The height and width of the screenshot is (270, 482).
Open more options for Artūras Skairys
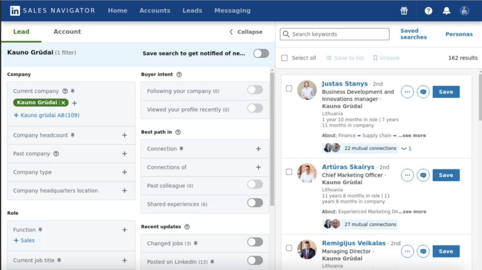407,175
